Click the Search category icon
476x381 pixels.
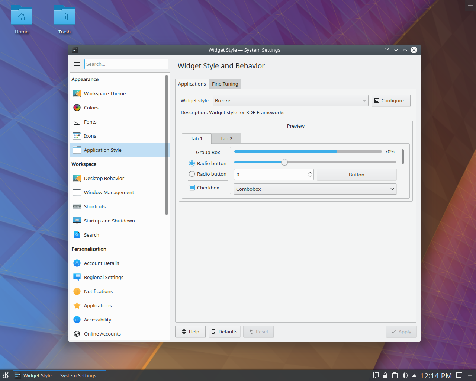pos(77,235)
